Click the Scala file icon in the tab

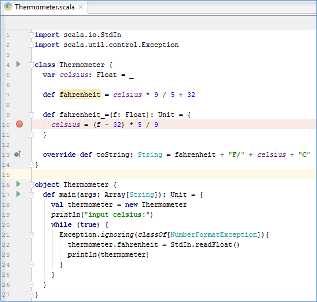(8, 6)
